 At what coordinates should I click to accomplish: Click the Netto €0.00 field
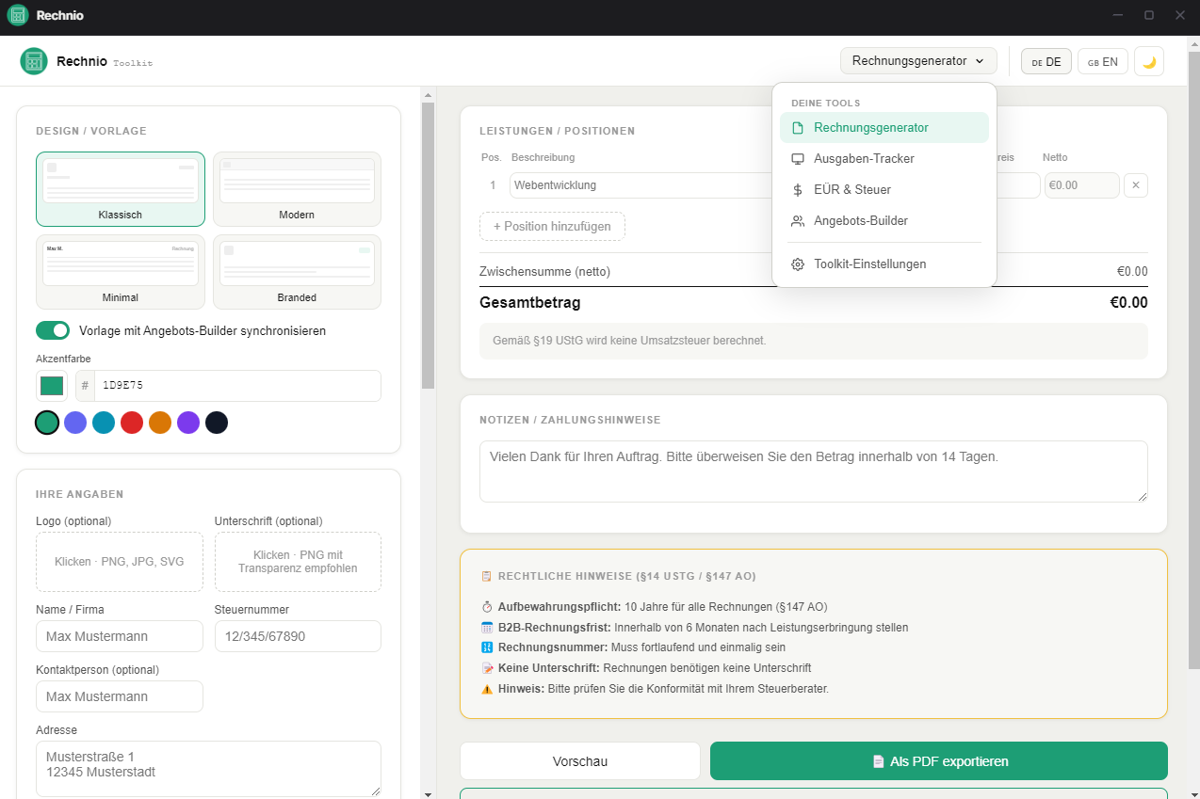point(1082,185)
